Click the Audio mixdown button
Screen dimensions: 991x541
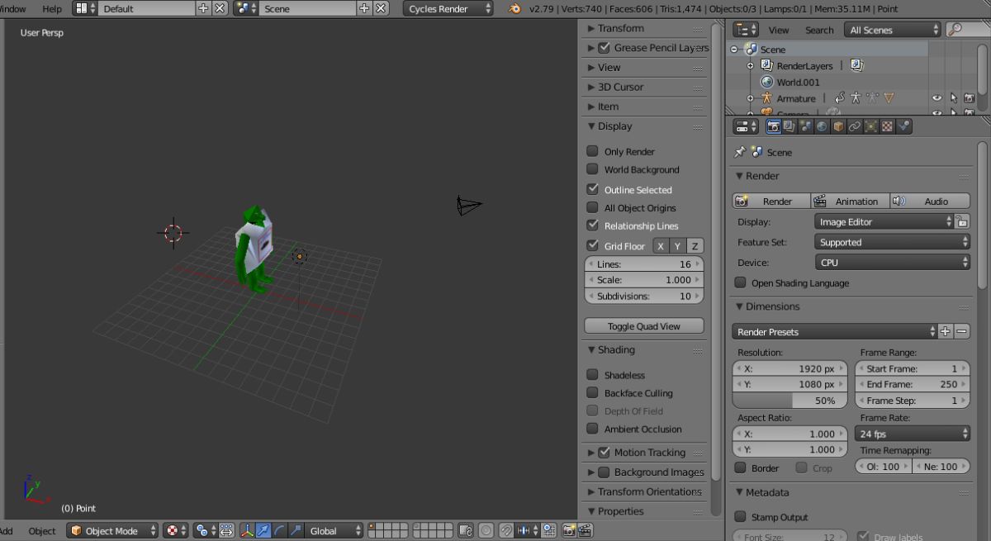click(x=930, y=201)
